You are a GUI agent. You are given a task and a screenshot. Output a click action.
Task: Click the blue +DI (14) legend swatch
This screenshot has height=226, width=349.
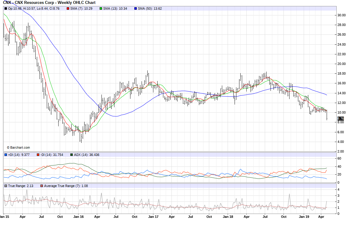click(x=6, y=155)
